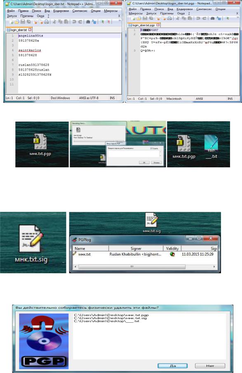Click New file icon in login_sber.txt window
The width and height of the screenshot is (242, 373).
[x=11, y=22]
